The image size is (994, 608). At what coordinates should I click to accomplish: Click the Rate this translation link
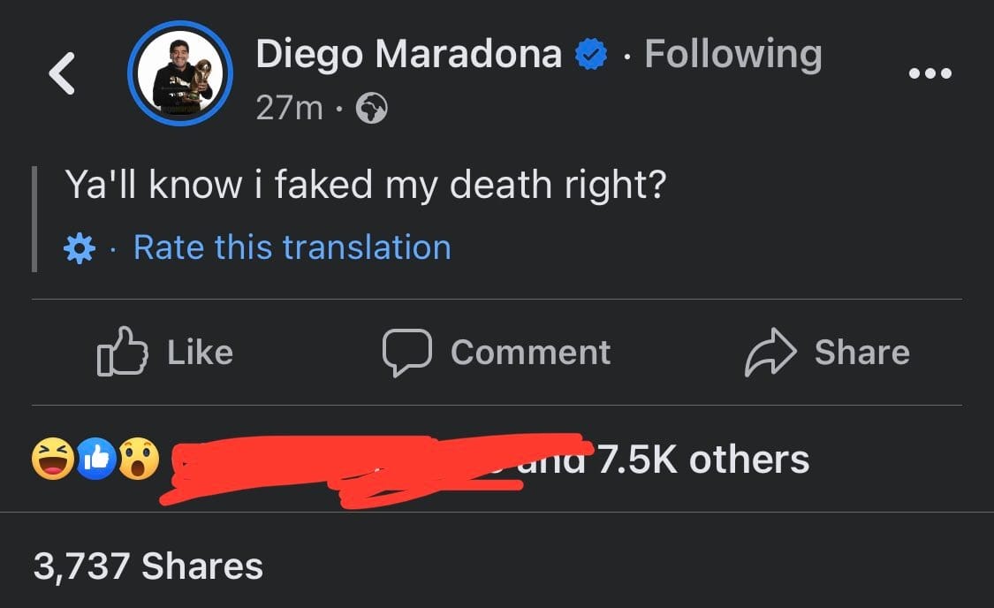click(x=292, y=247)
